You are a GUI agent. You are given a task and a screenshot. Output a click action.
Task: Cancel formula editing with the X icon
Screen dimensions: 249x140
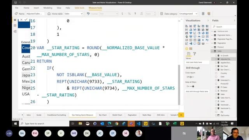coord(21,19)
